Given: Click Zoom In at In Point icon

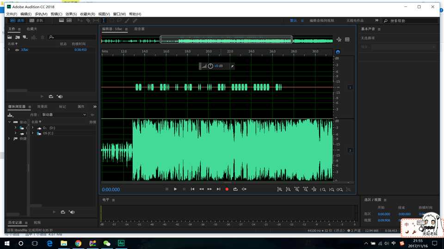Looking at the screenshot, I should coord(322,190).
